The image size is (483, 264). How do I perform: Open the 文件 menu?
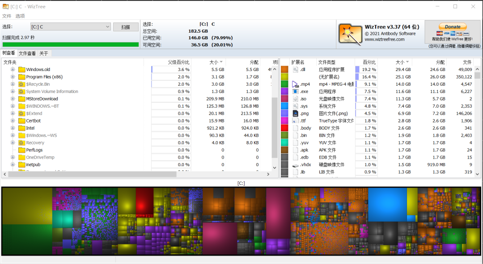7,16
